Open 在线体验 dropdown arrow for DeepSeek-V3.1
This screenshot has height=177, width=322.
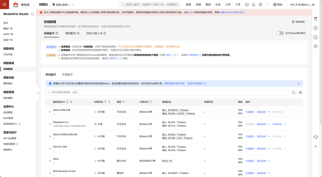pyautogui.click(x=285, y=124)
